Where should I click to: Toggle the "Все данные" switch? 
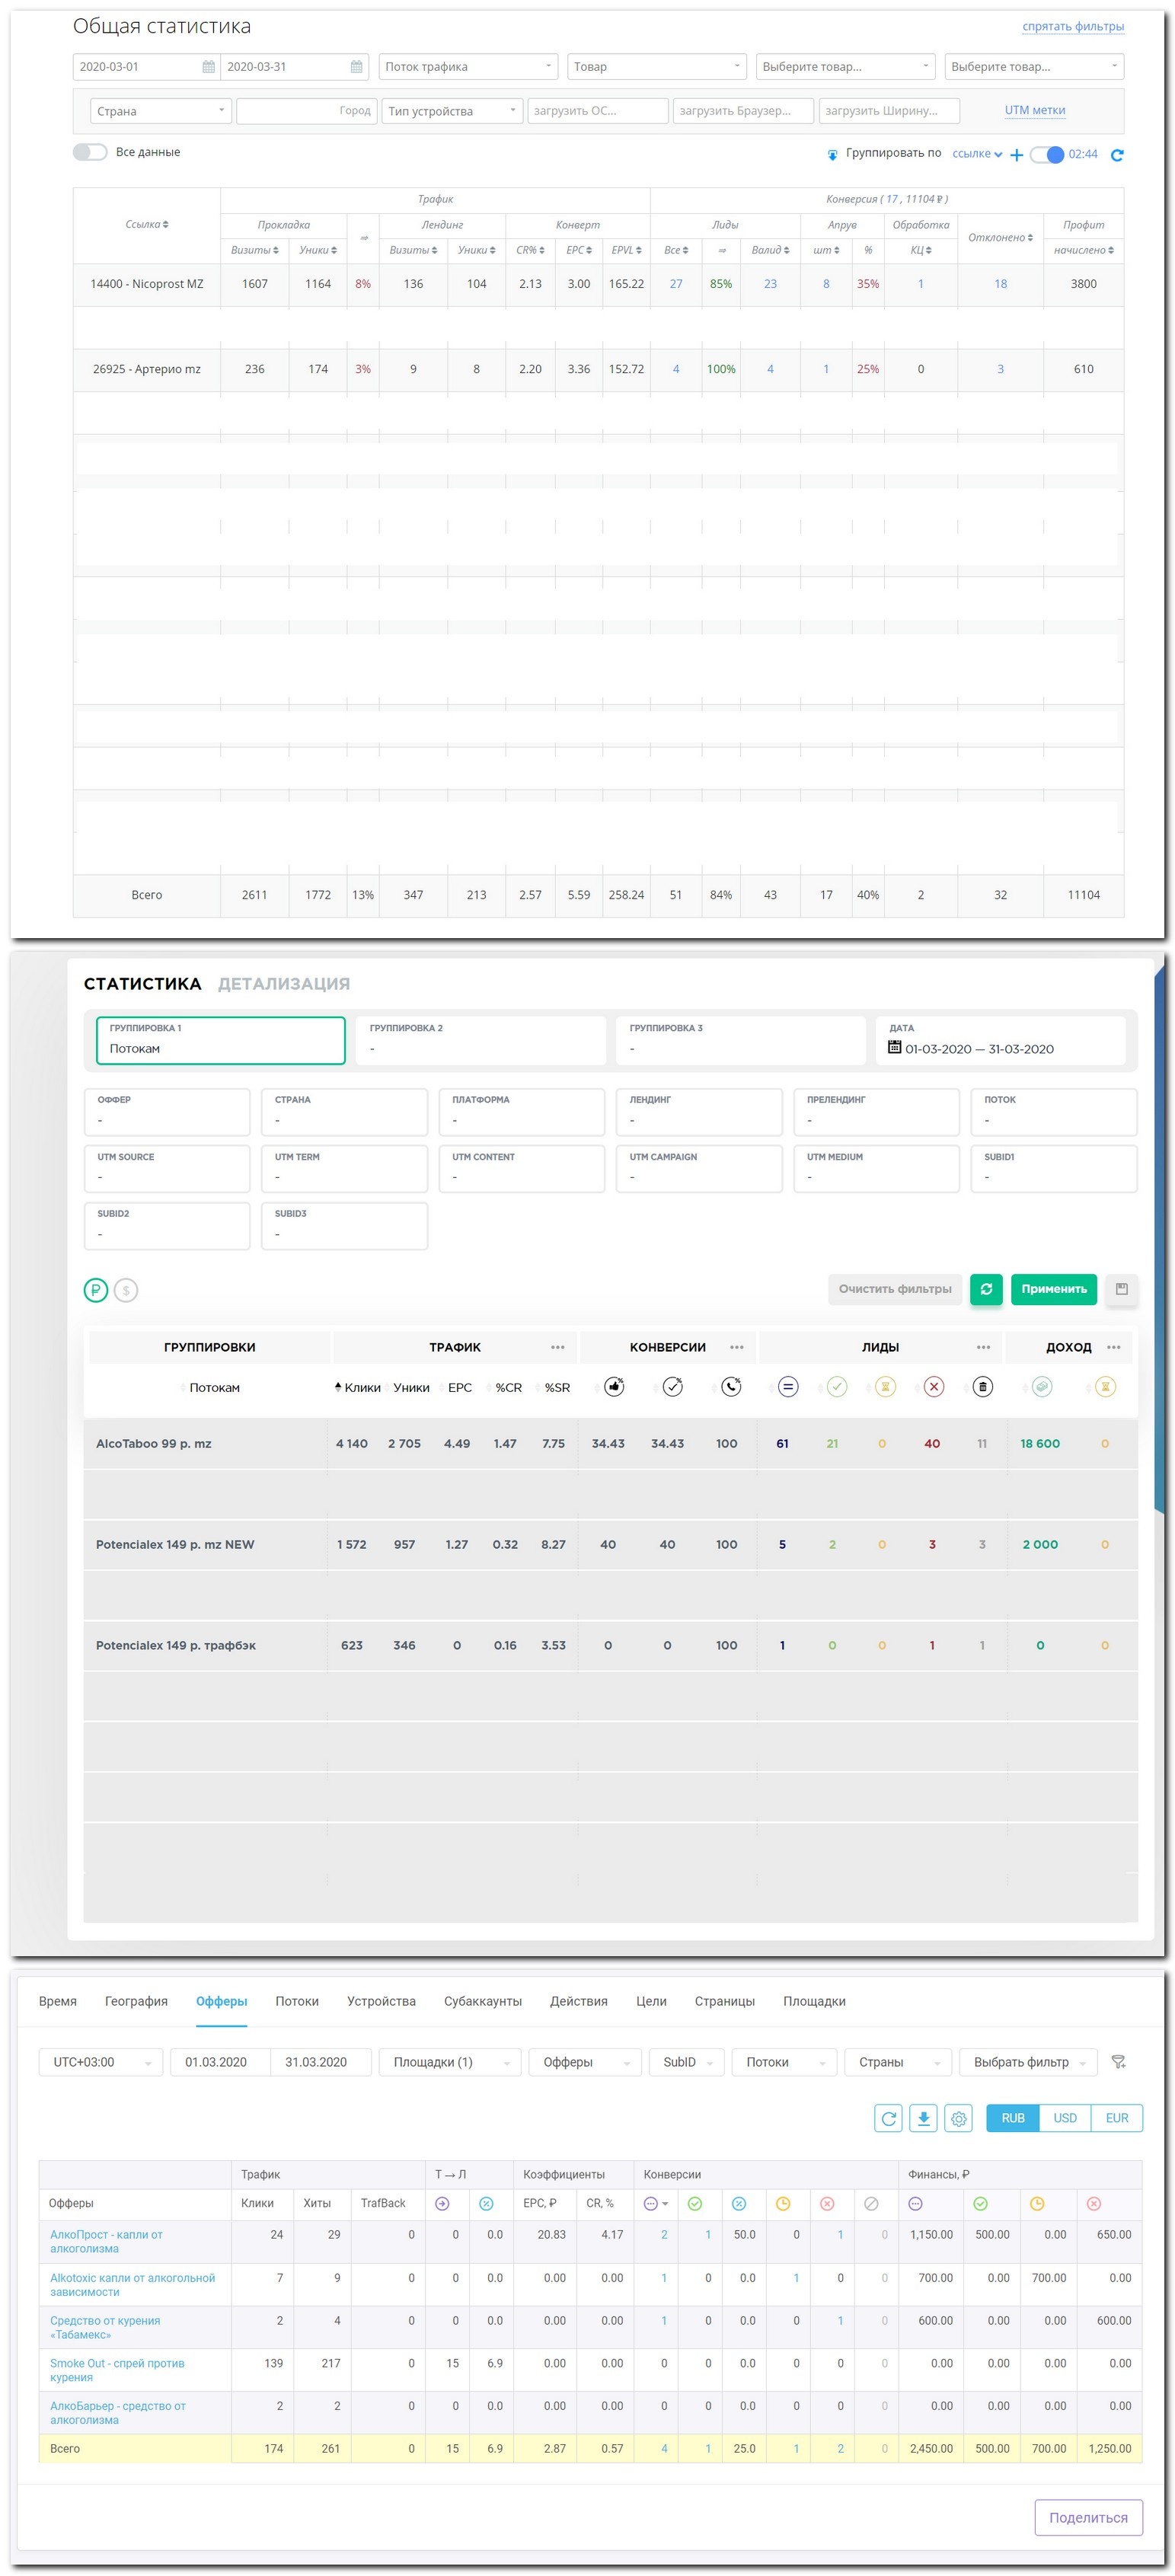[x=90, y=152]
